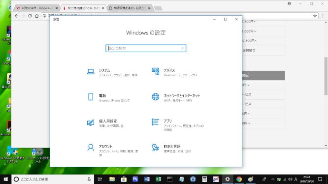Reload the page in Chrome

(30, 16)
